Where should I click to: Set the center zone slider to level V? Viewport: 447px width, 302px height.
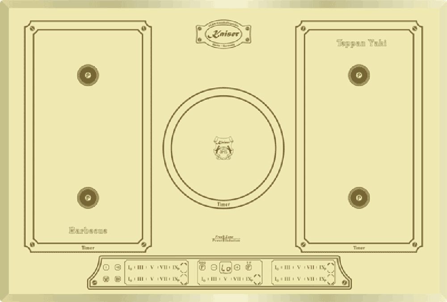[225, 279]
